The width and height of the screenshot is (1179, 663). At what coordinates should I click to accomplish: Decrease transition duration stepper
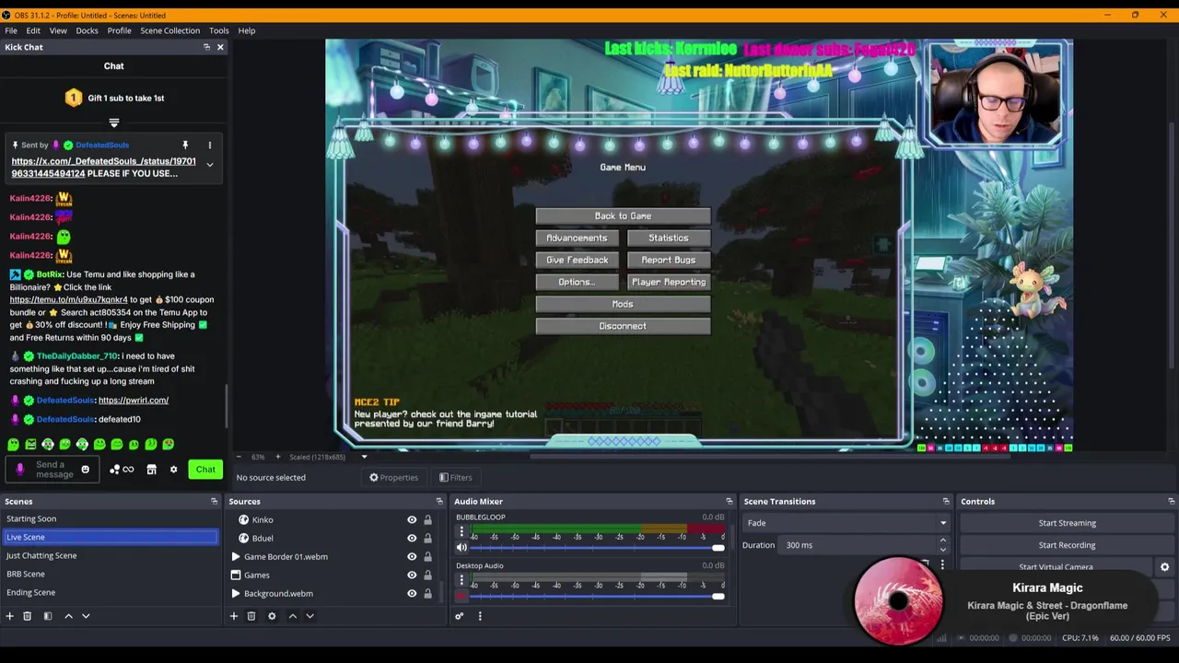click(942, 549)
